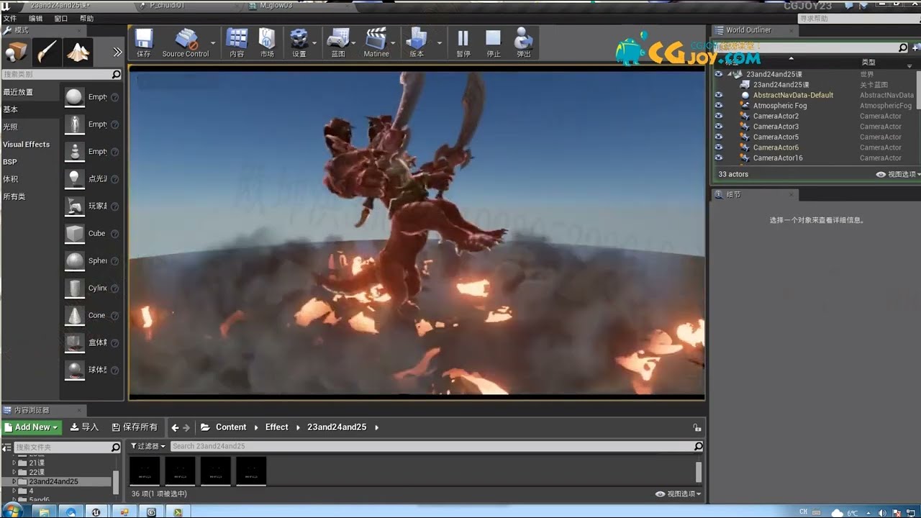Open the 市场 marketplace toolbar icon
Image resolution: width=921 pixels, height=518 pixels.
pos(267,43)
